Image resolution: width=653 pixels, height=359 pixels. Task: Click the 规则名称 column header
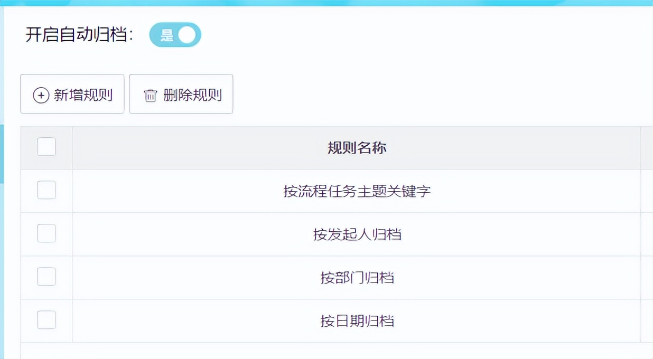(x=356, y=148)
